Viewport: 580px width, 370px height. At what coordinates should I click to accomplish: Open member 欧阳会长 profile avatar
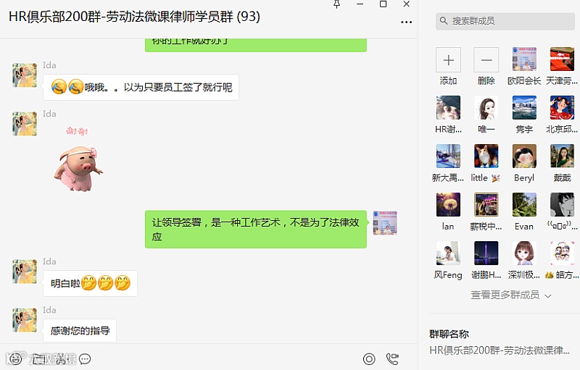(x=524, y=59)
